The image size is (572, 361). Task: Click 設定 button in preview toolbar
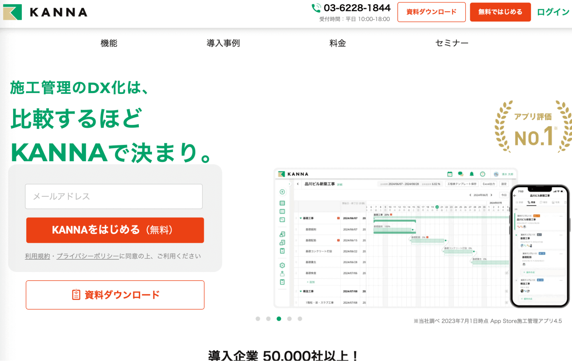[504, 184]
